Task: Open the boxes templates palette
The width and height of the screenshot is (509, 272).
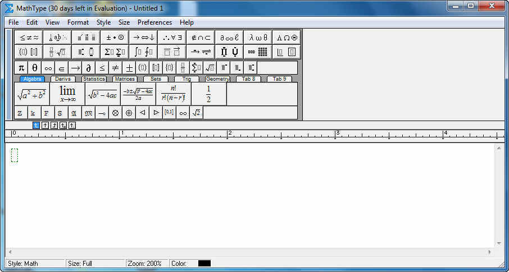Action: point(287,52)
